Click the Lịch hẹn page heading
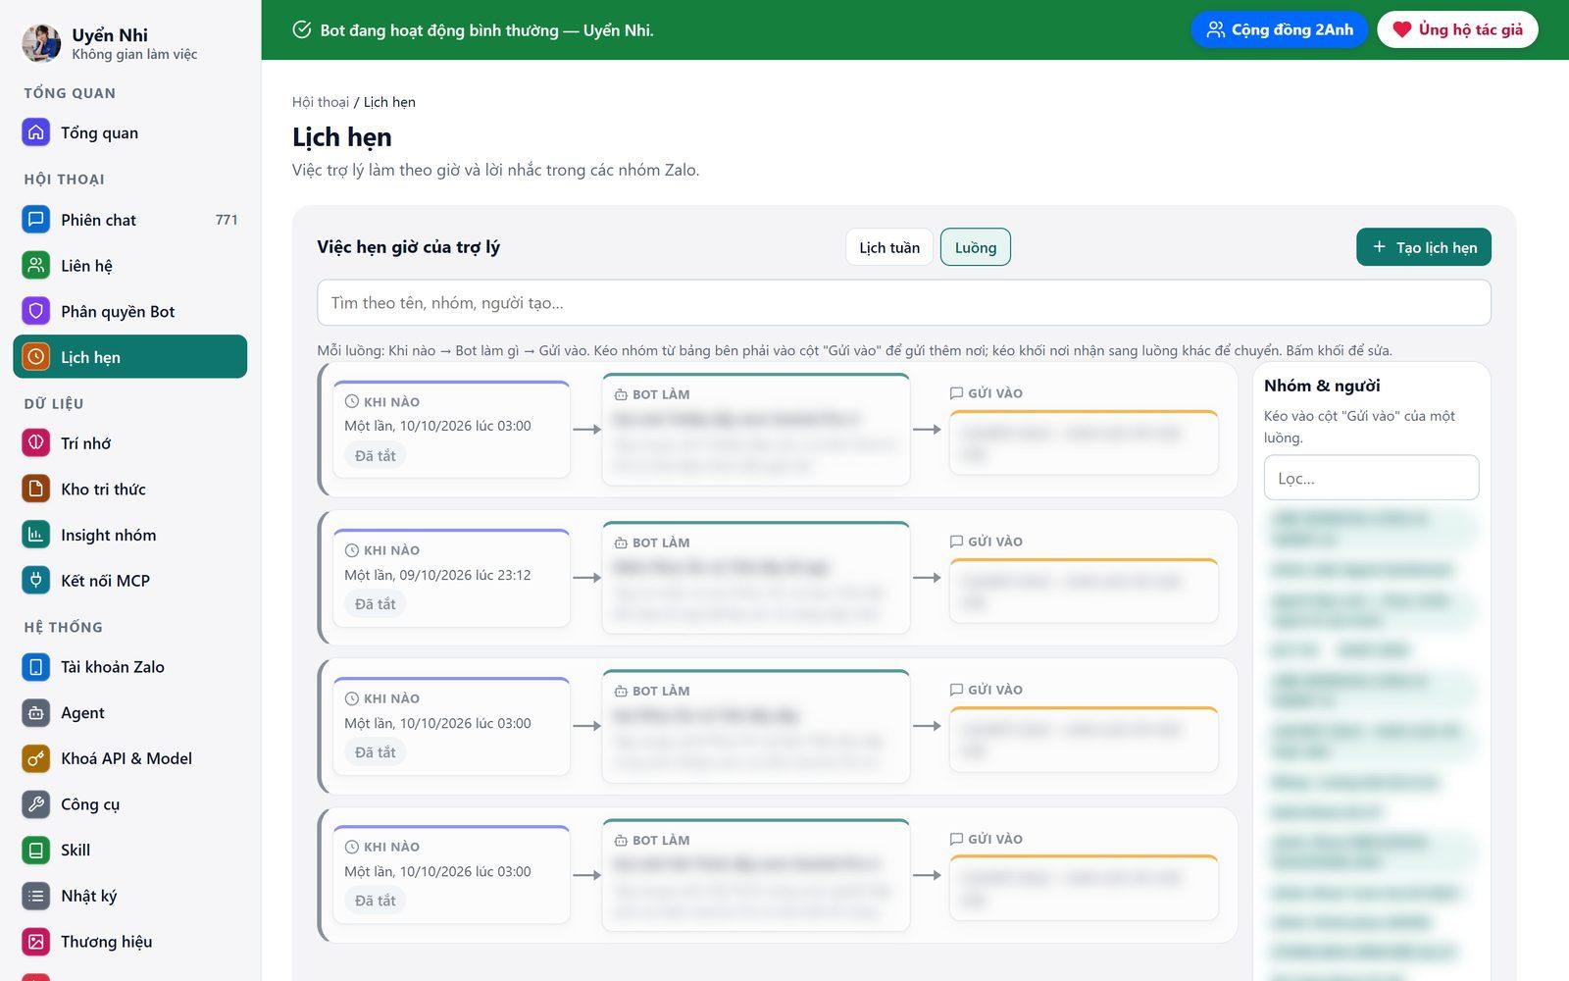 pos(342,137)
